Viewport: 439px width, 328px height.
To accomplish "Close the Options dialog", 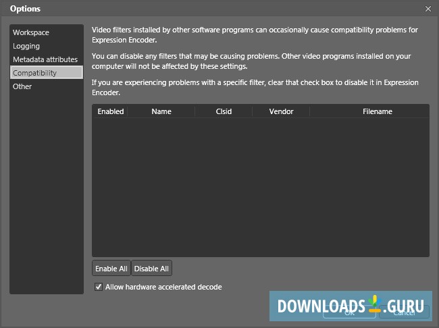I will [428, 9].
